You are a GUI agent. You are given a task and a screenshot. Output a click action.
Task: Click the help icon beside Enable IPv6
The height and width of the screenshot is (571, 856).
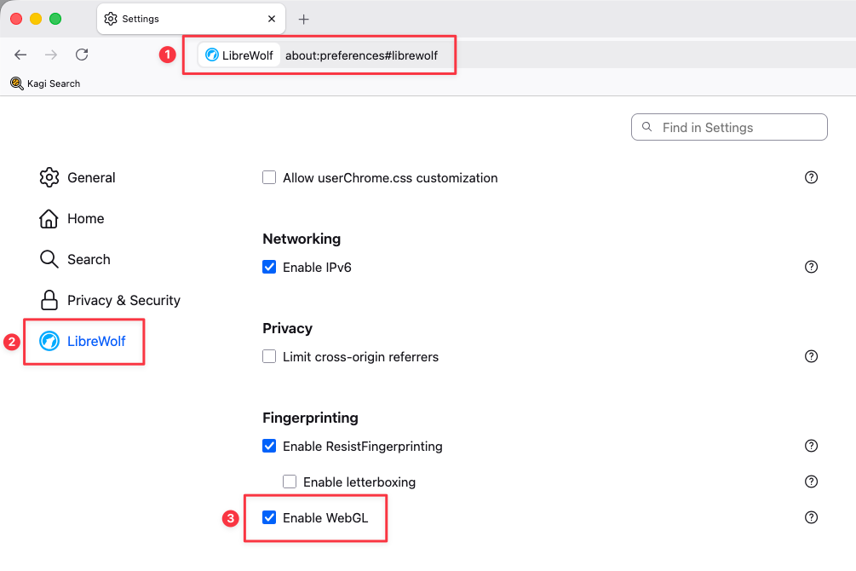click(811, 267)
